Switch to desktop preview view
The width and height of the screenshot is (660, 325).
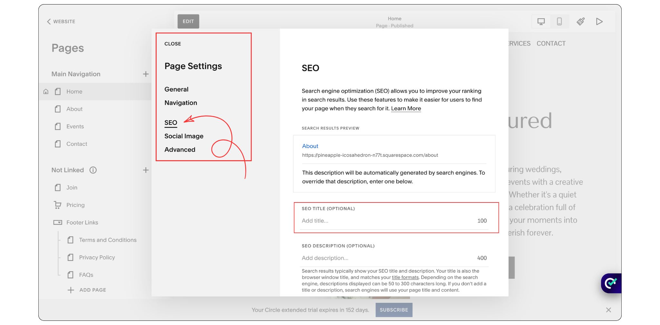coord(541,22)
